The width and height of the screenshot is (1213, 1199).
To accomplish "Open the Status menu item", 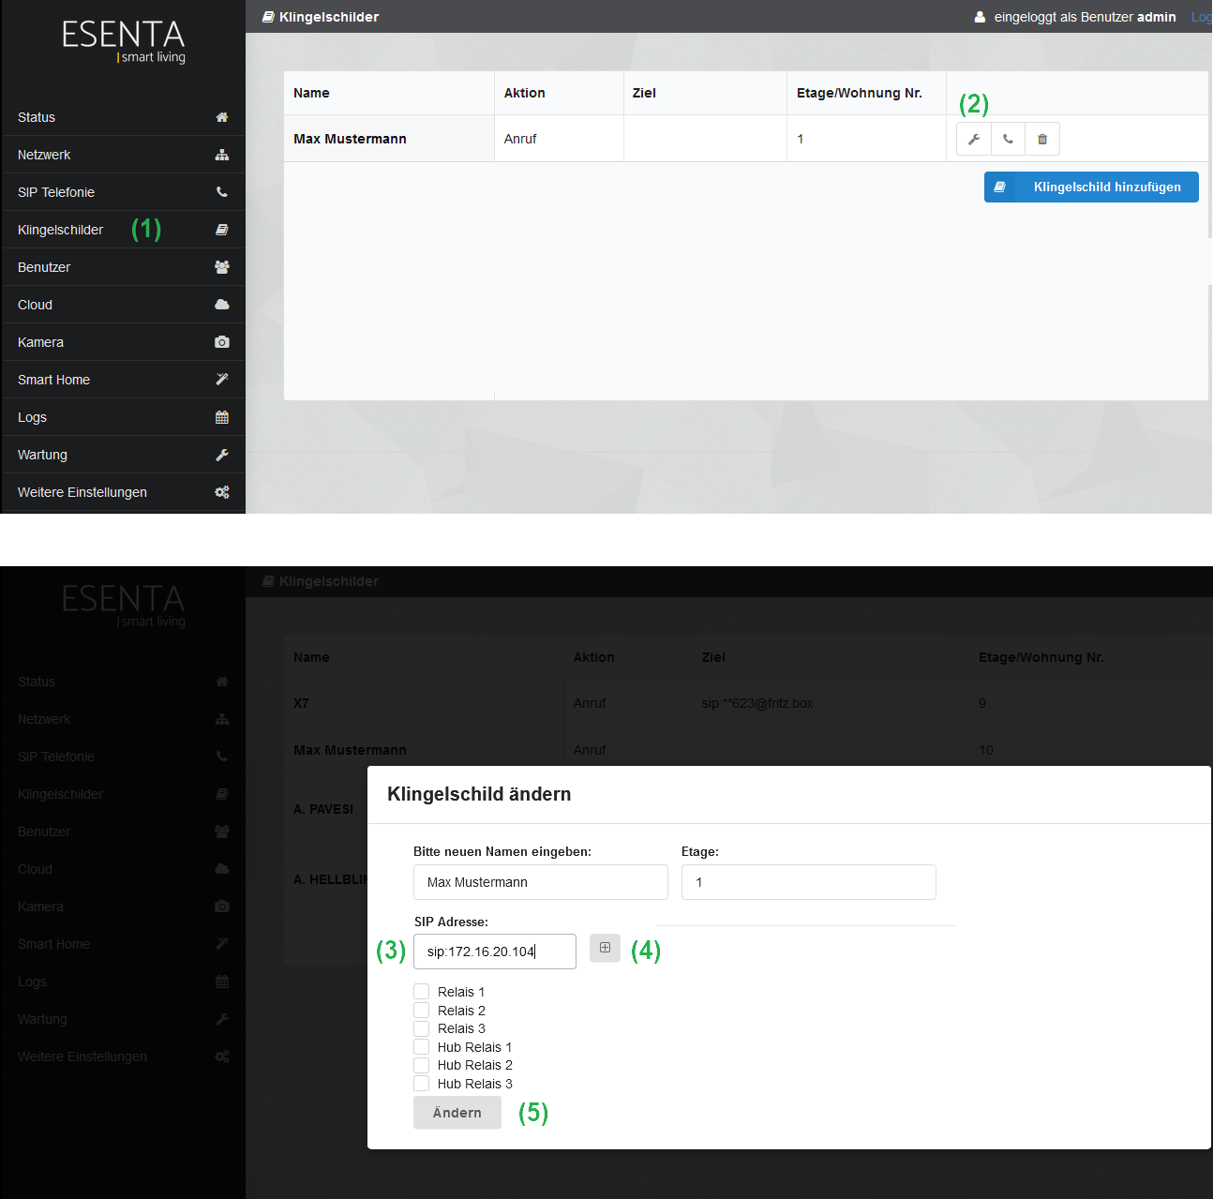I will point(124,117).
